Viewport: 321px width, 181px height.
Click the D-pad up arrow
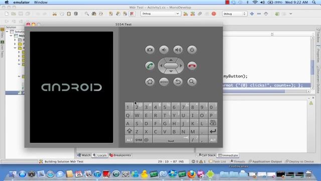click(x=171, y=60)
